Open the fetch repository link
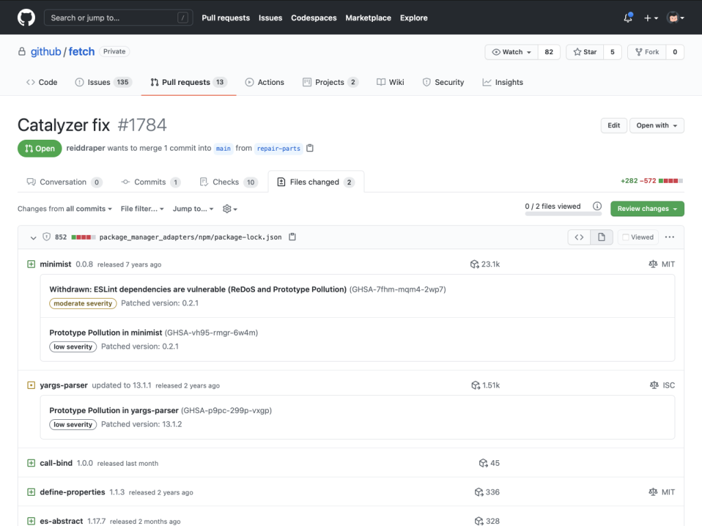Viewport: 702px width, 526px height. pyautogui.click(x=81, y=51)
